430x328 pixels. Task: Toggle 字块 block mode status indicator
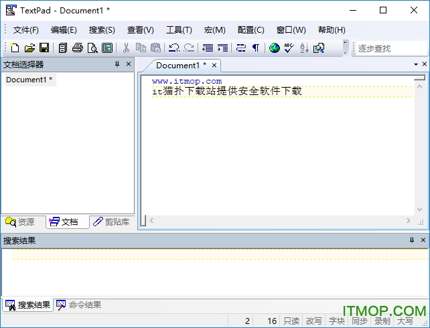coord(337,321)
